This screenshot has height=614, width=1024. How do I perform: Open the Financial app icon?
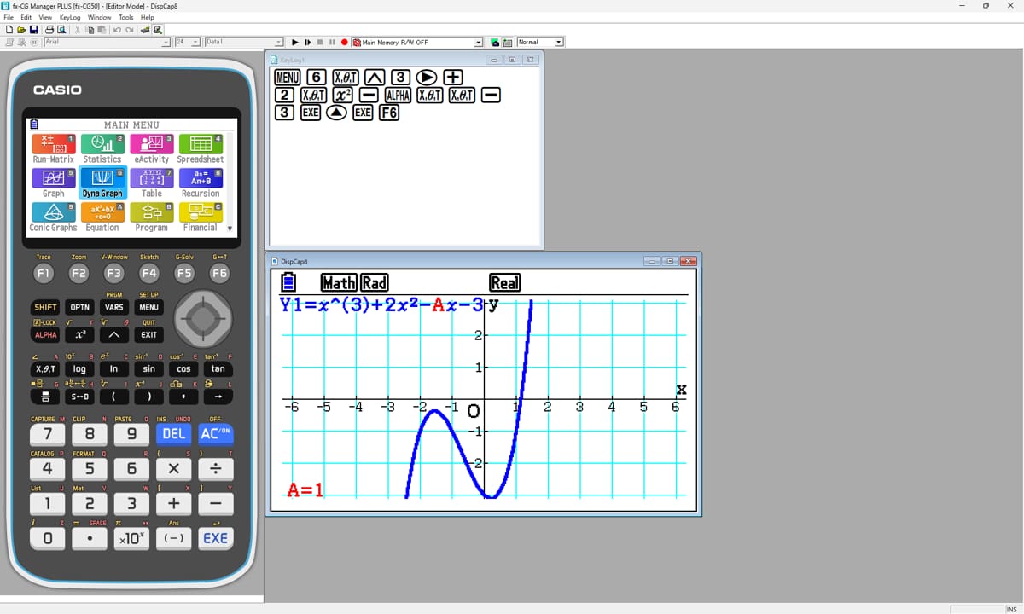click(x=201, y=215)
